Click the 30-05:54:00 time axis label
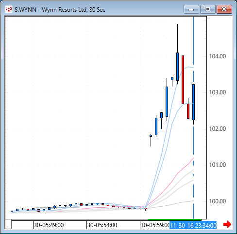The width and height of the screenshot is (237, 234). 102,225
